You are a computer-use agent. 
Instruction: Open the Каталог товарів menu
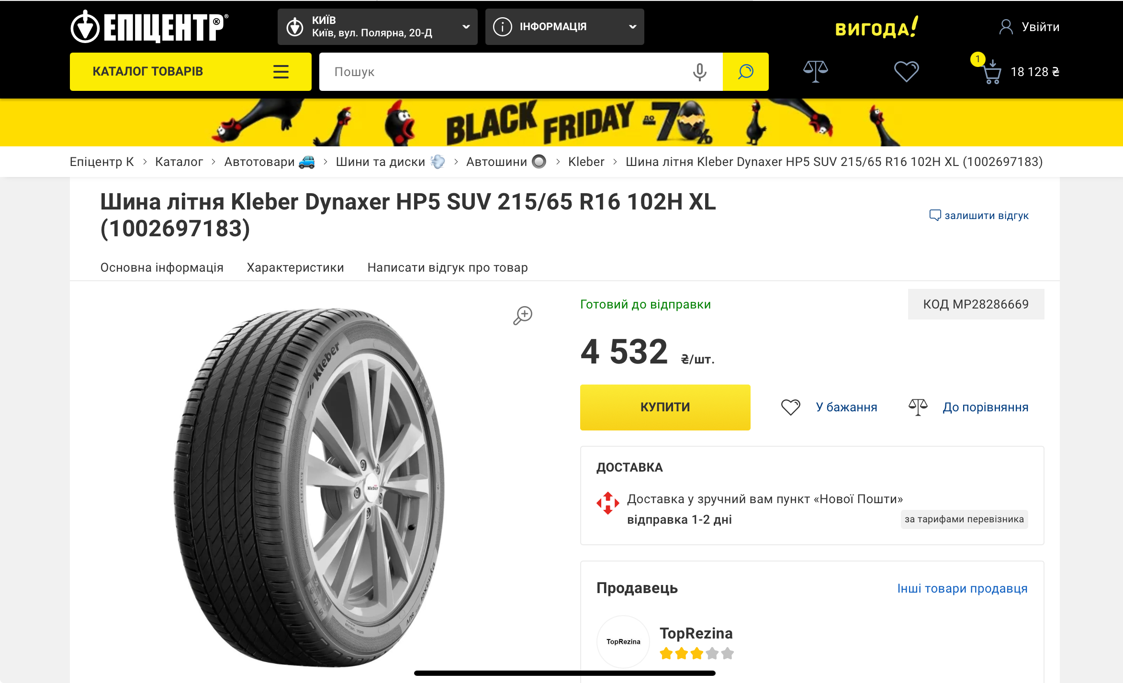tap(191, 72)
